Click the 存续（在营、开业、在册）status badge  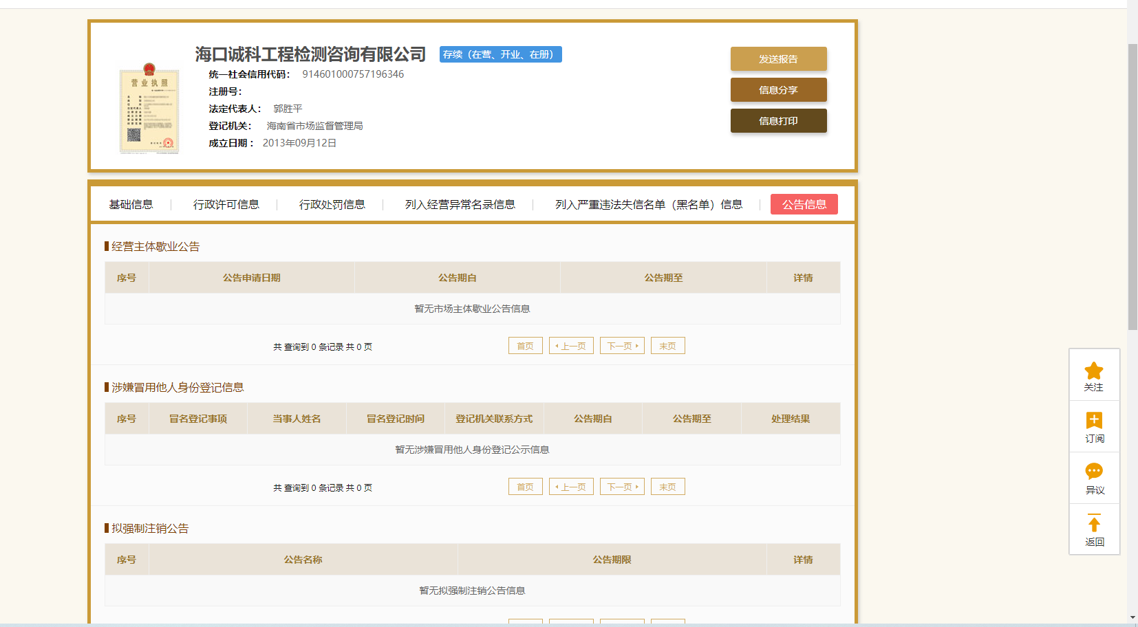[x=500, y=54]
